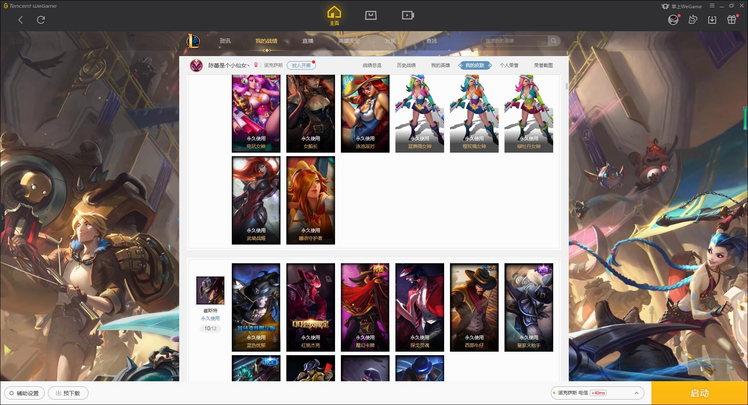Click the search magnifier icon
The image size is (748, 405).
pos(554,41)
